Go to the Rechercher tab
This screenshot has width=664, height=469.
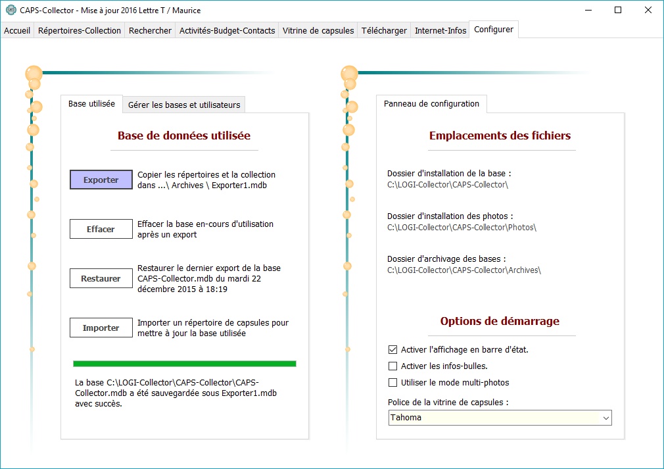150,30
